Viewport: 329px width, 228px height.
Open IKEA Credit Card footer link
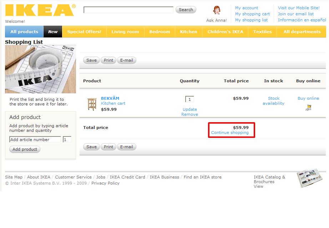[128, 177]
